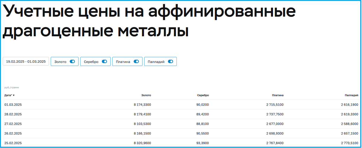Click gold price 8 174,3300

pyautogui.click(x=142, y=104)
